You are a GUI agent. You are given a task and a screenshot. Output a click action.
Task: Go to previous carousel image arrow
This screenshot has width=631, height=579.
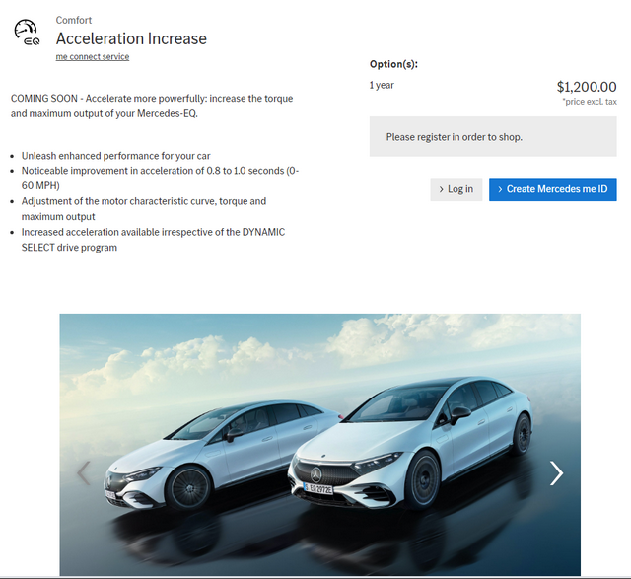(84, 472)
